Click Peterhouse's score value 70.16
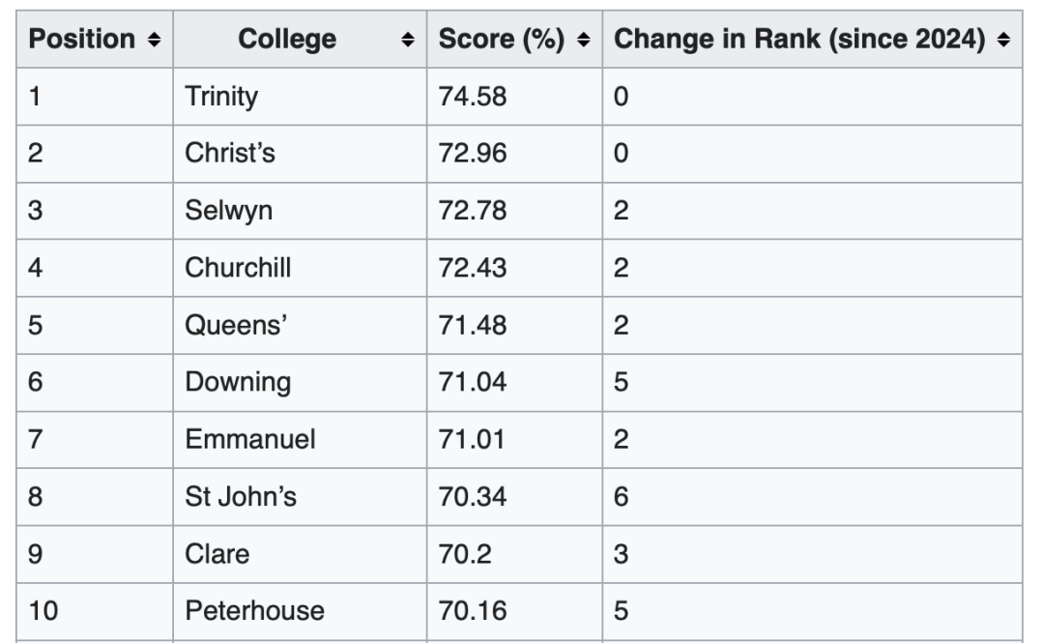The height and width of the screenshot is (643, 1044). click(x=473, y=611)
